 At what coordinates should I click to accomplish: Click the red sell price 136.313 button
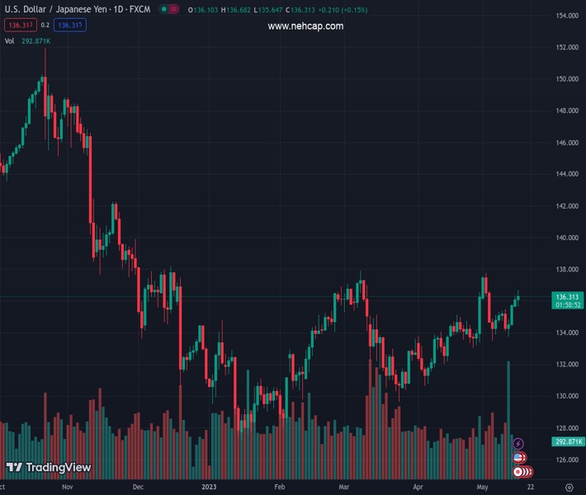click(20, 26)
